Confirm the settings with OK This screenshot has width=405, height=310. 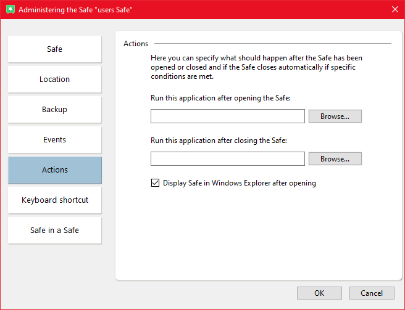[319, 293]
